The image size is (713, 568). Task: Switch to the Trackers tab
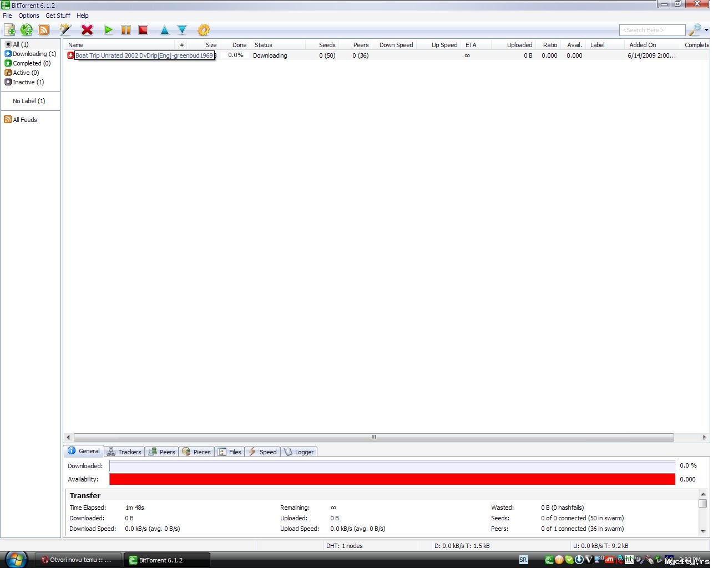coord(124,452)
